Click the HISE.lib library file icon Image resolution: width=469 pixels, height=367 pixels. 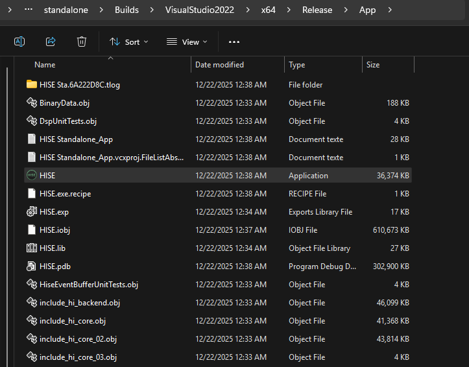pyautogui.click(x=31, y=248)
